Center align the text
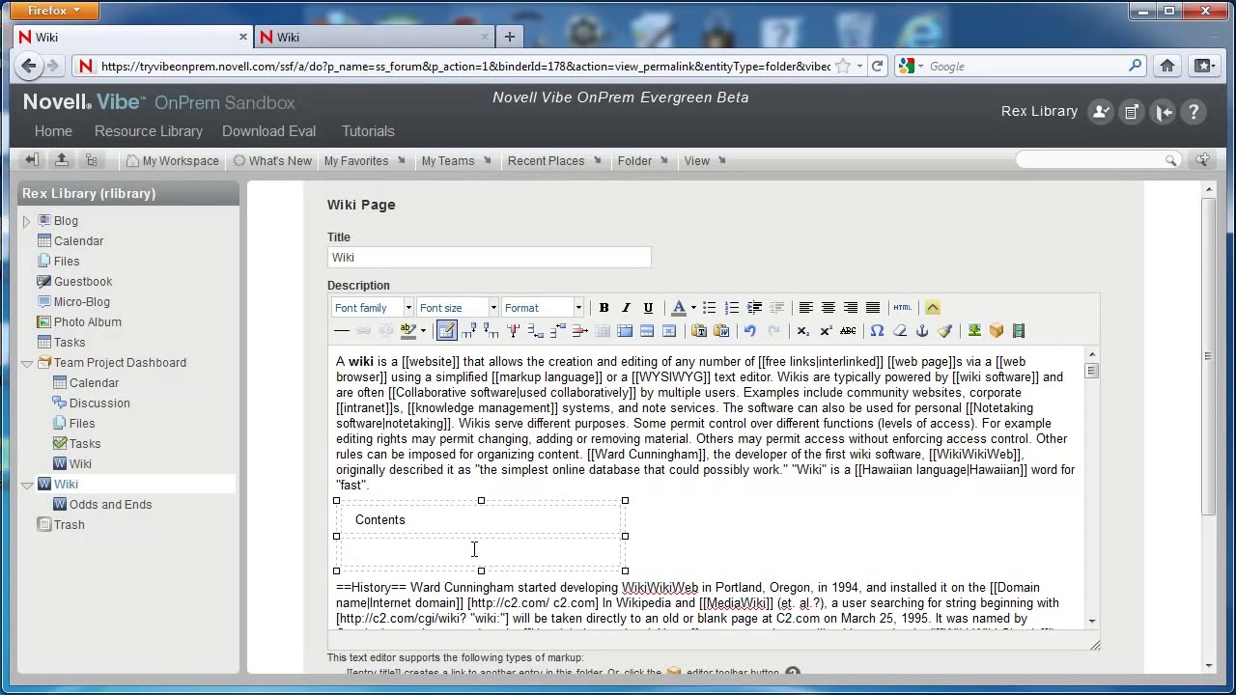 tap(828, 308)
